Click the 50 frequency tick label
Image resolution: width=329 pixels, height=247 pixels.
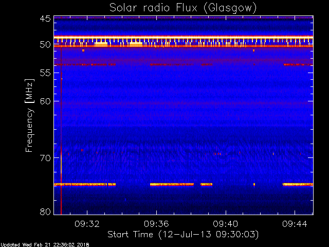[x=45, y=45]
